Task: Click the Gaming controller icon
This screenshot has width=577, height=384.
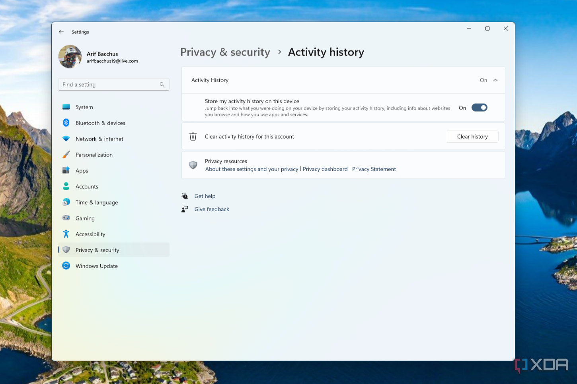Action: pos(66,218)
